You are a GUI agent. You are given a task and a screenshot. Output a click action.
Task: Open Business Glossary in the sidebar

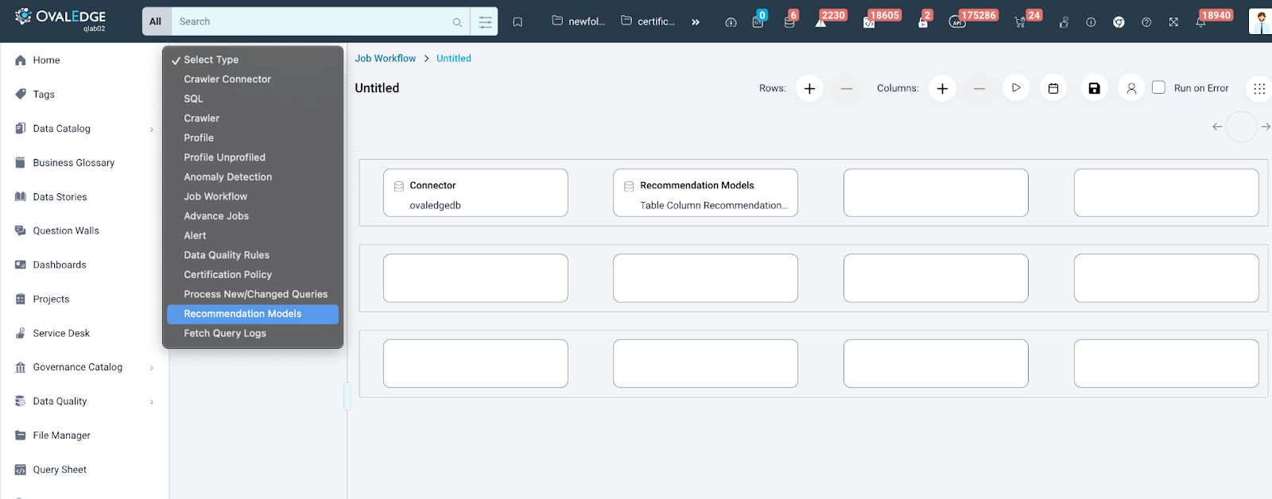coord(74,163)
